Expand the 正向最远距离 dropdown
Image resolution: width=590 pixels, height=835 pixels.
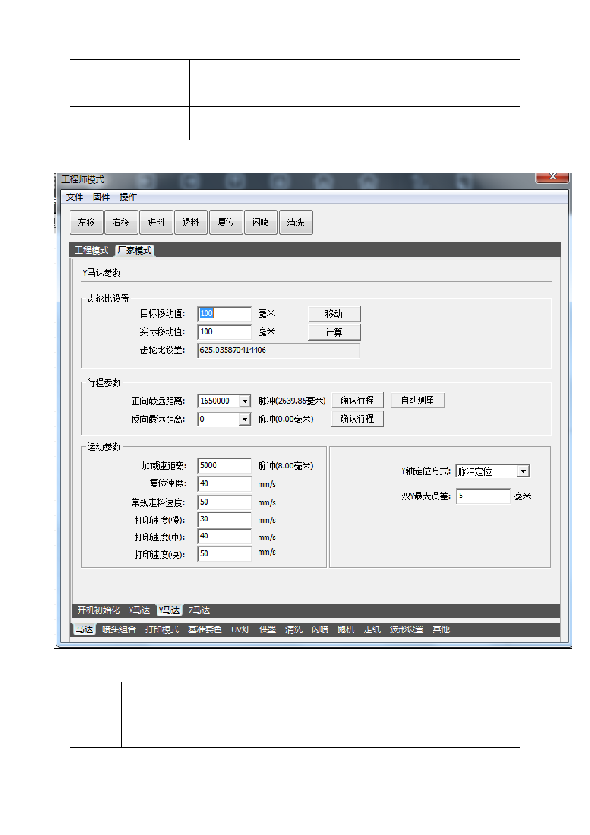tap(245, 401)
